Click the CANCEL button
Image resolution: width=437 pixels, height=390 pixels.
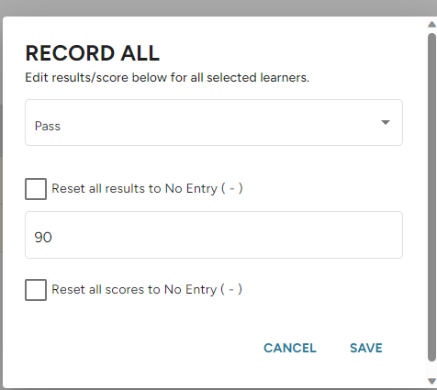[x=290, y=348]
